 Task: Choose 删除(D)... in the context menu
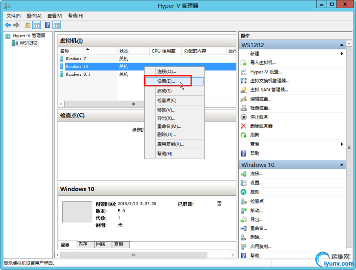tap(174, 135)
